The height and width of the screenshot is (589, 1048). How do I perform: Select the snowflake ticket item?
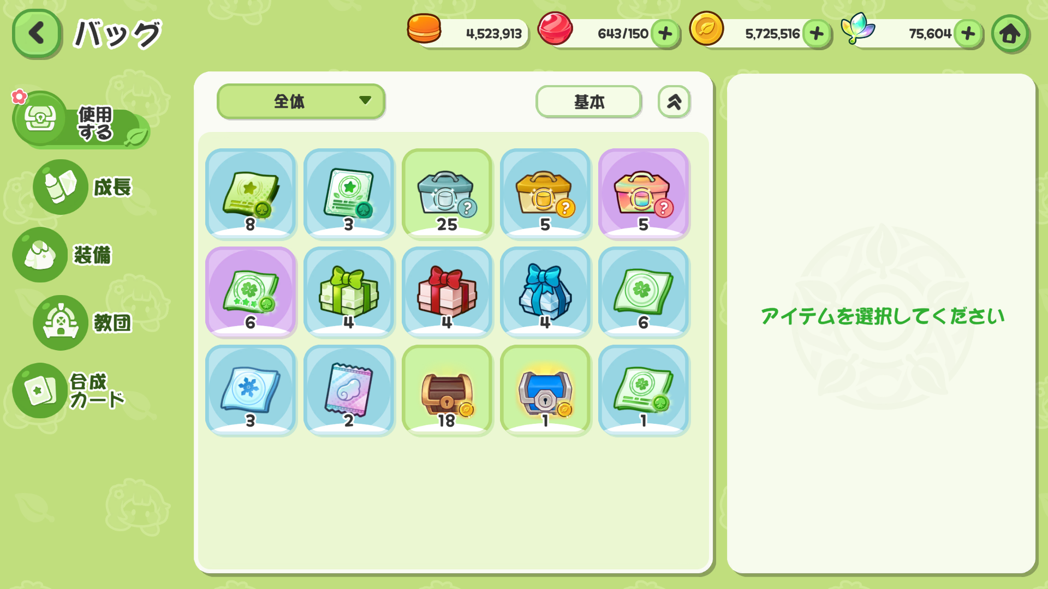click(x=251, y=390)
